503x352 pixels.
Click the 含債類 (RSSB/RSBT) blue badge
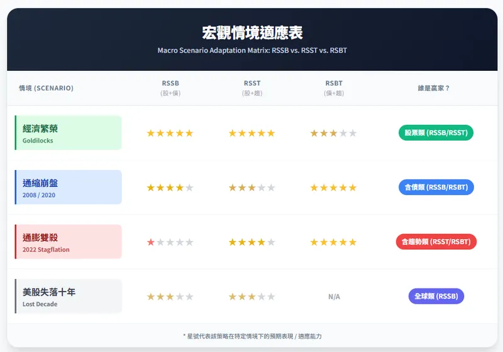[x=436, y=187]
